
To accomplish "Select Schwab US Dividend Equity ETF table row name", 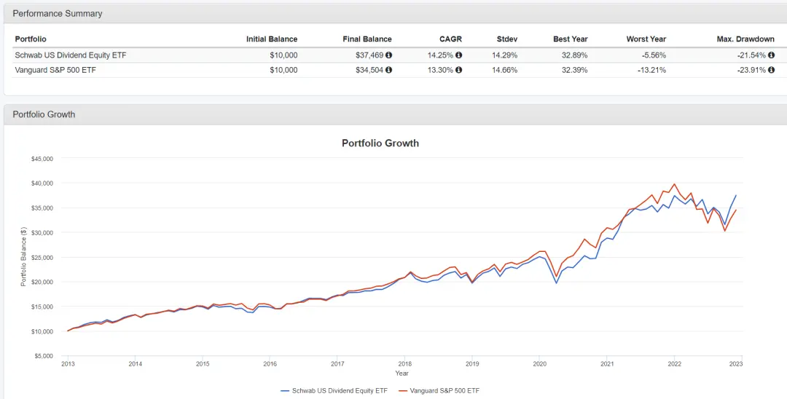I will click(x=70, y=55).
